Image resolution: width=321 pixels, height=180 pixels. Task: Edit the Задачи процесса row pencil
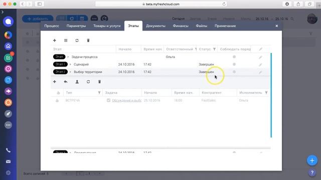pyautogui.click(x=260, y=57)
